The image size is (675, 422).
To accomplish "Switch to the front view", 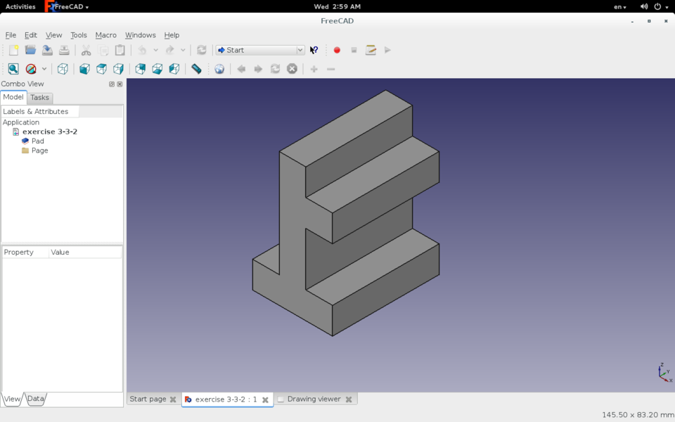I will [x=85, y=68].
